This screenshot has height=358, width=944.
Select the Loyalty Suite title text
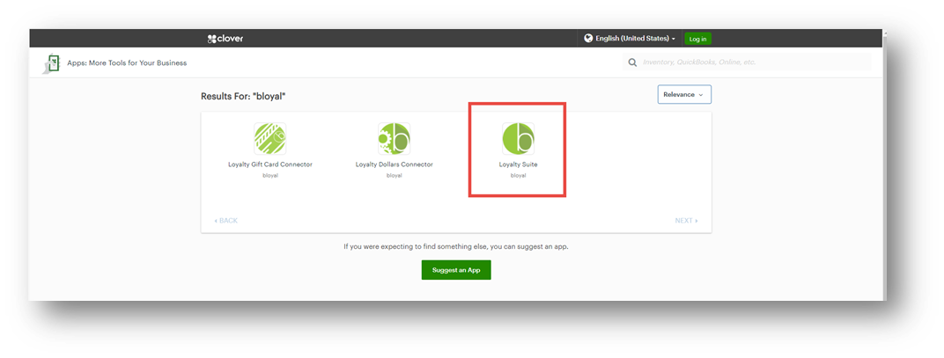click(519, 164)
